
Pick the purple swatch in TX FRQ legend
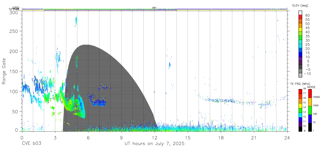click(300, 124)
